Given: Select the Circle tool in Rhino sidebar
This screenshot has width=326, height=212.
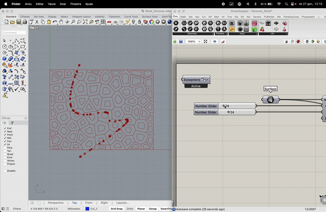Looking at the screenshot, I should click(x=4, y=47).
